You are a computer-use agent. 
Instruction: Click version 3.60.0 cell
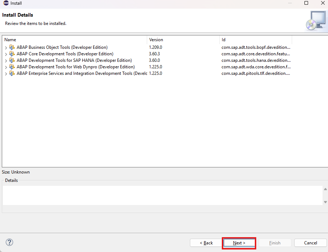coord(154,60)
